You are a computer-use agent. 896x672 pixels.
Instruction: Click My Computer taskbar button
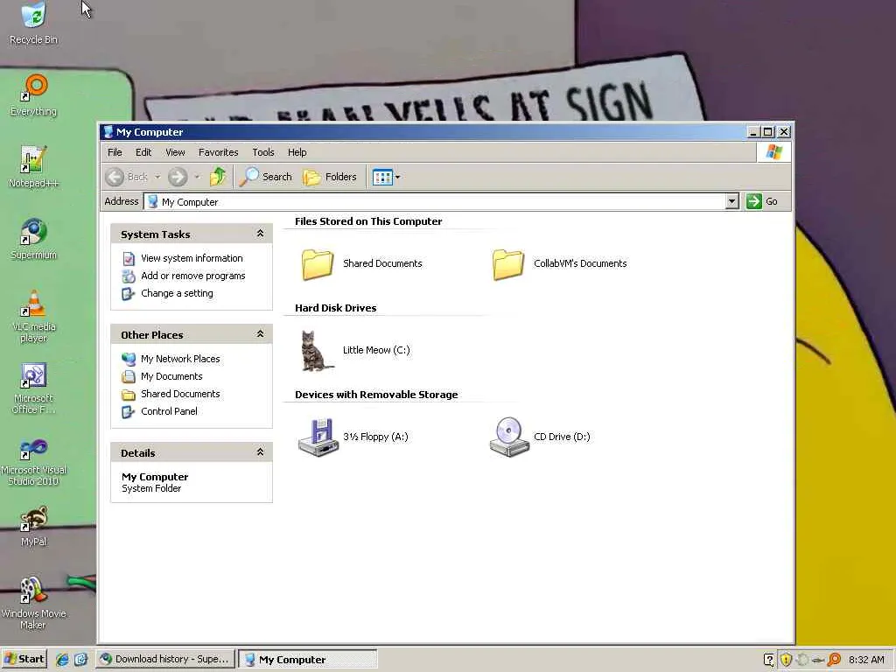(x=307, y=659)
